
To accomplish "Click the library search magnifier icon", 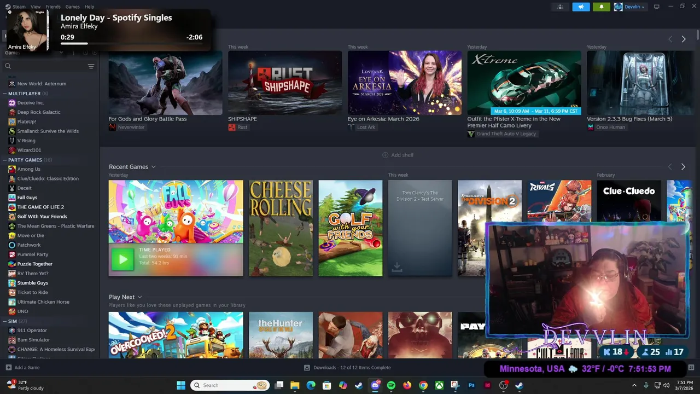I will [x=8, y=66].
